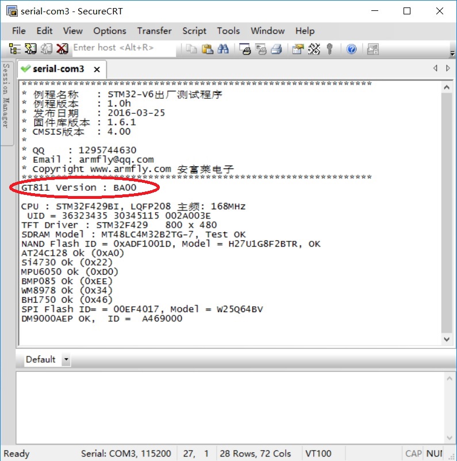Image resolution: width=457 pixels, height=461 pixels.
Task: Click chat pane scrollbar up arrow
Action: coord(449,379)
